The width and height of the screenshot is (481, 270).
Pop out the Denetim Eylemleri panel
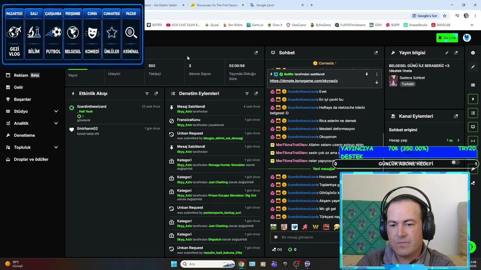(x=256, y=93)
